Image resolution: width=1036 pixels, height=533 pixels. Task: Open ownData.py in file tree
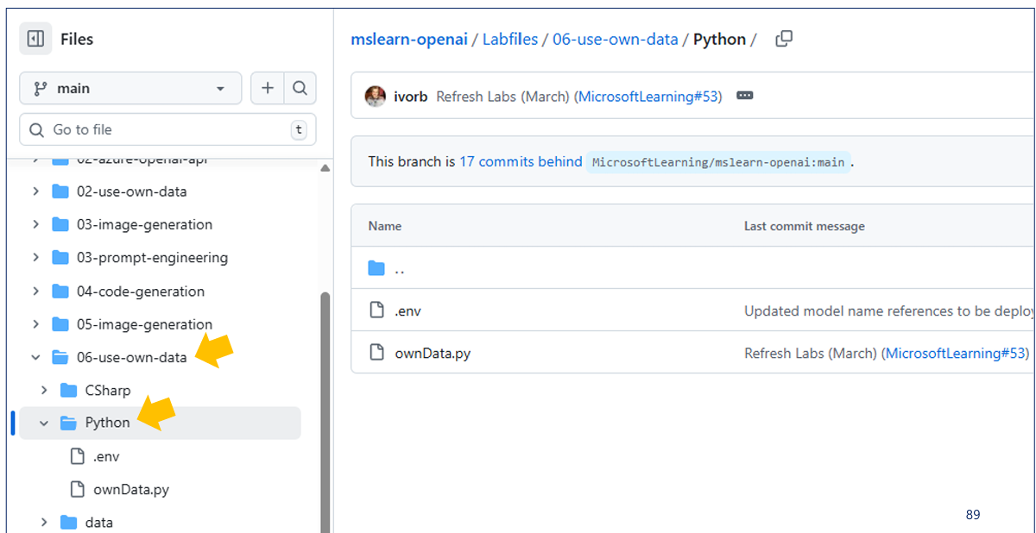(x=131, y=489)
